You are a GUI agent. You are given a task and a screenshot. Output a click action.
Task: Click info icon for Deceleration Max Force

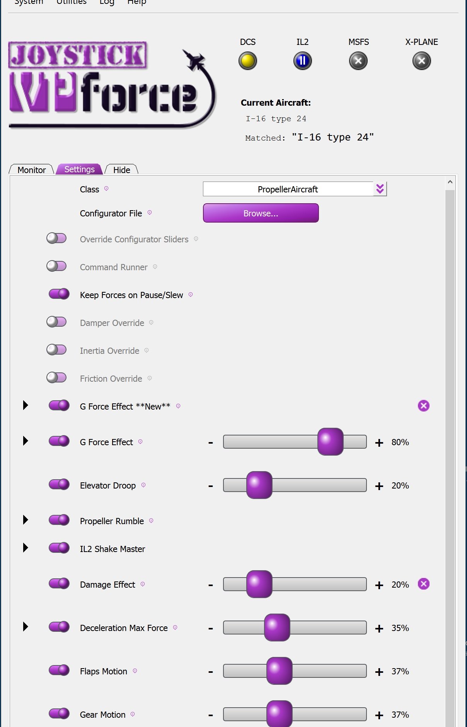click(x=175, y=628)
